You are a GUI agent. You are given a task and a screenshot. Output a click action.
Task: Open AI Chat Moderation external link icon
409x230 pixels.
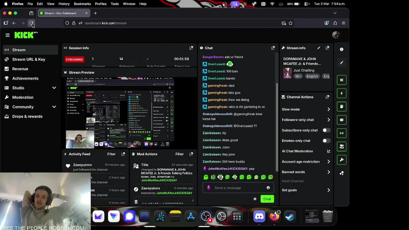coord(328,151)
